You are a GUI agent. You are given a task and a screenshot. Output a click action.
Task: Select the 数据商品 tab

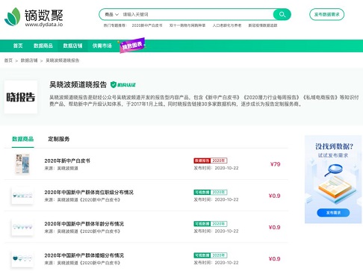[23, 139]
